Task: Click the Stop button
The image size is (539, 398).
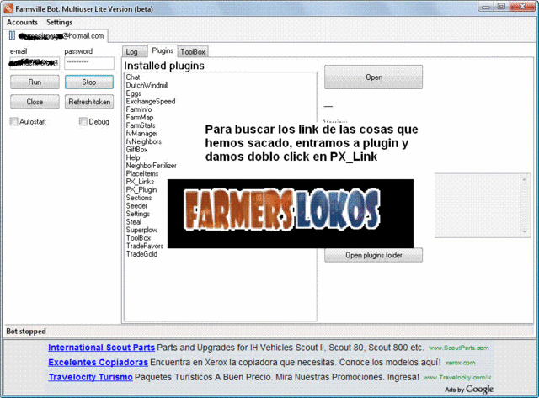Action: pyautogui.click(x=89, y=82)
